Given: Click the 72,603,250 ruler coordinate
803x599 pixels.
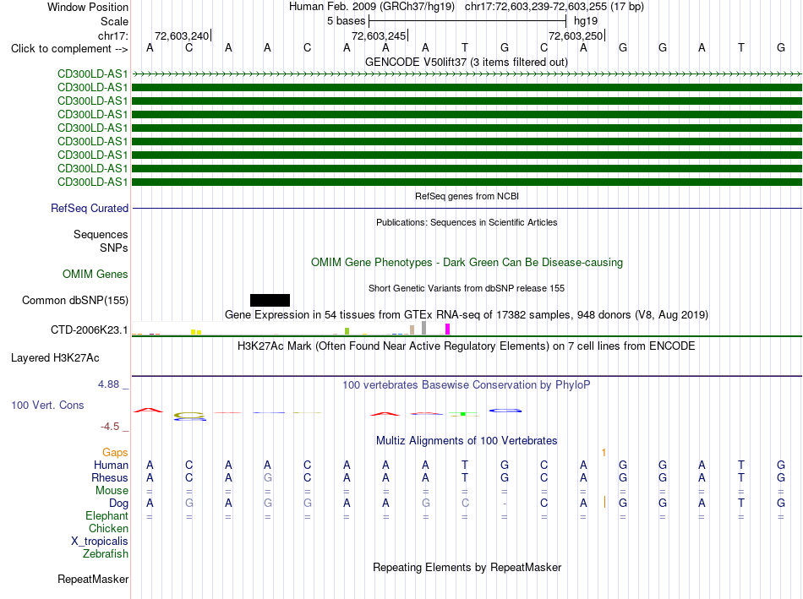Looking at the screenshot, I should tap(576, 35).
